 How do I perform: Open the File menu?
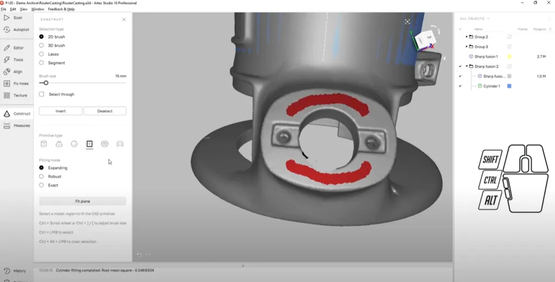click(x=4, y=9)
